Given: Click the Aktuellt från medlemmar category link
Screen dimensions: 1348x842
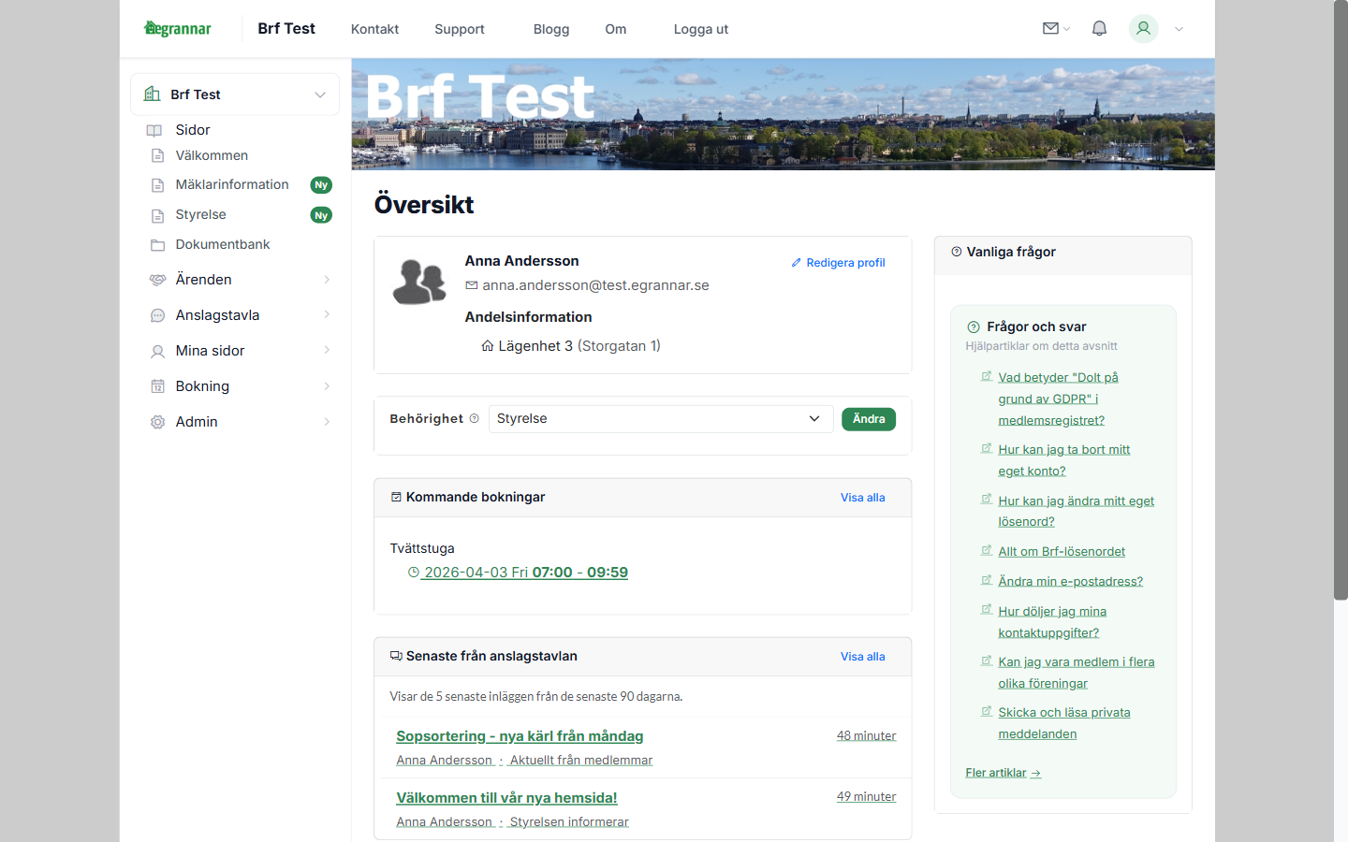Looking at the screenshot, I should [x=580, y=761].
